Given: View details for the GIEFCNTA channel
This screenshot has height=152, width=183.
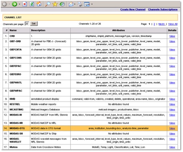Looking at the screenshot, I should 172,50.
